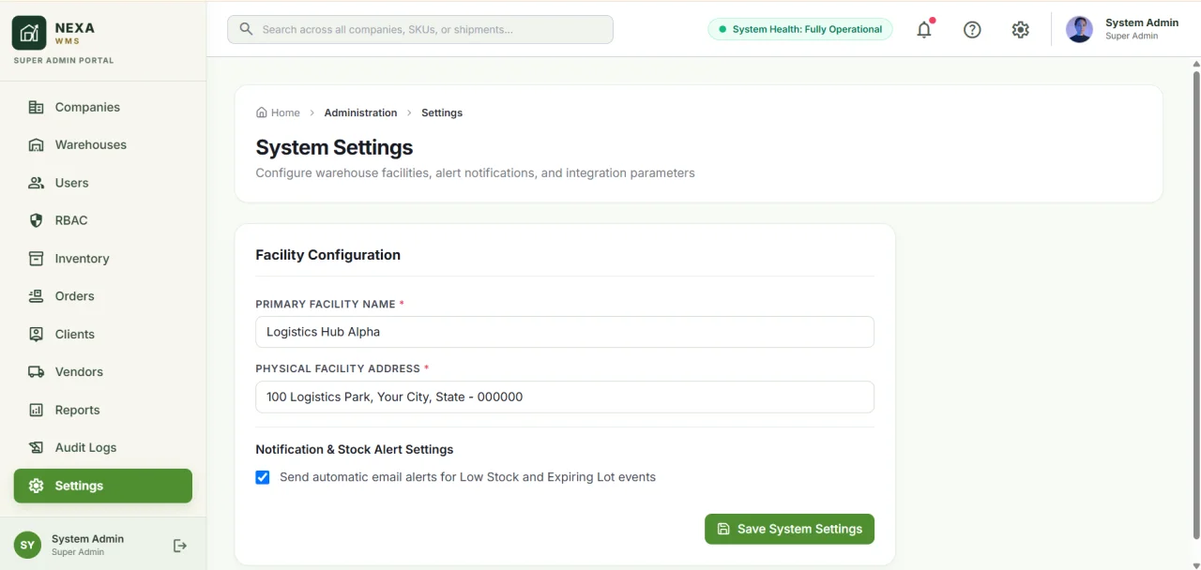Open Warehouses menu item
Viewport: 1201px width, 570px height.
point(103,144)
